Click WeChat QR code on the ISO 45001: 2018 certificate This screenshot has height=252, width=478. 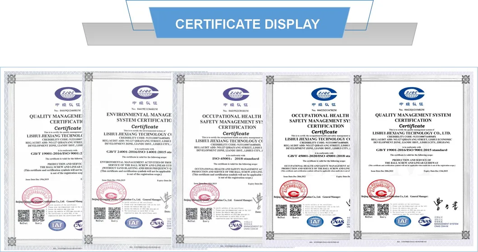tap(192, 214)
